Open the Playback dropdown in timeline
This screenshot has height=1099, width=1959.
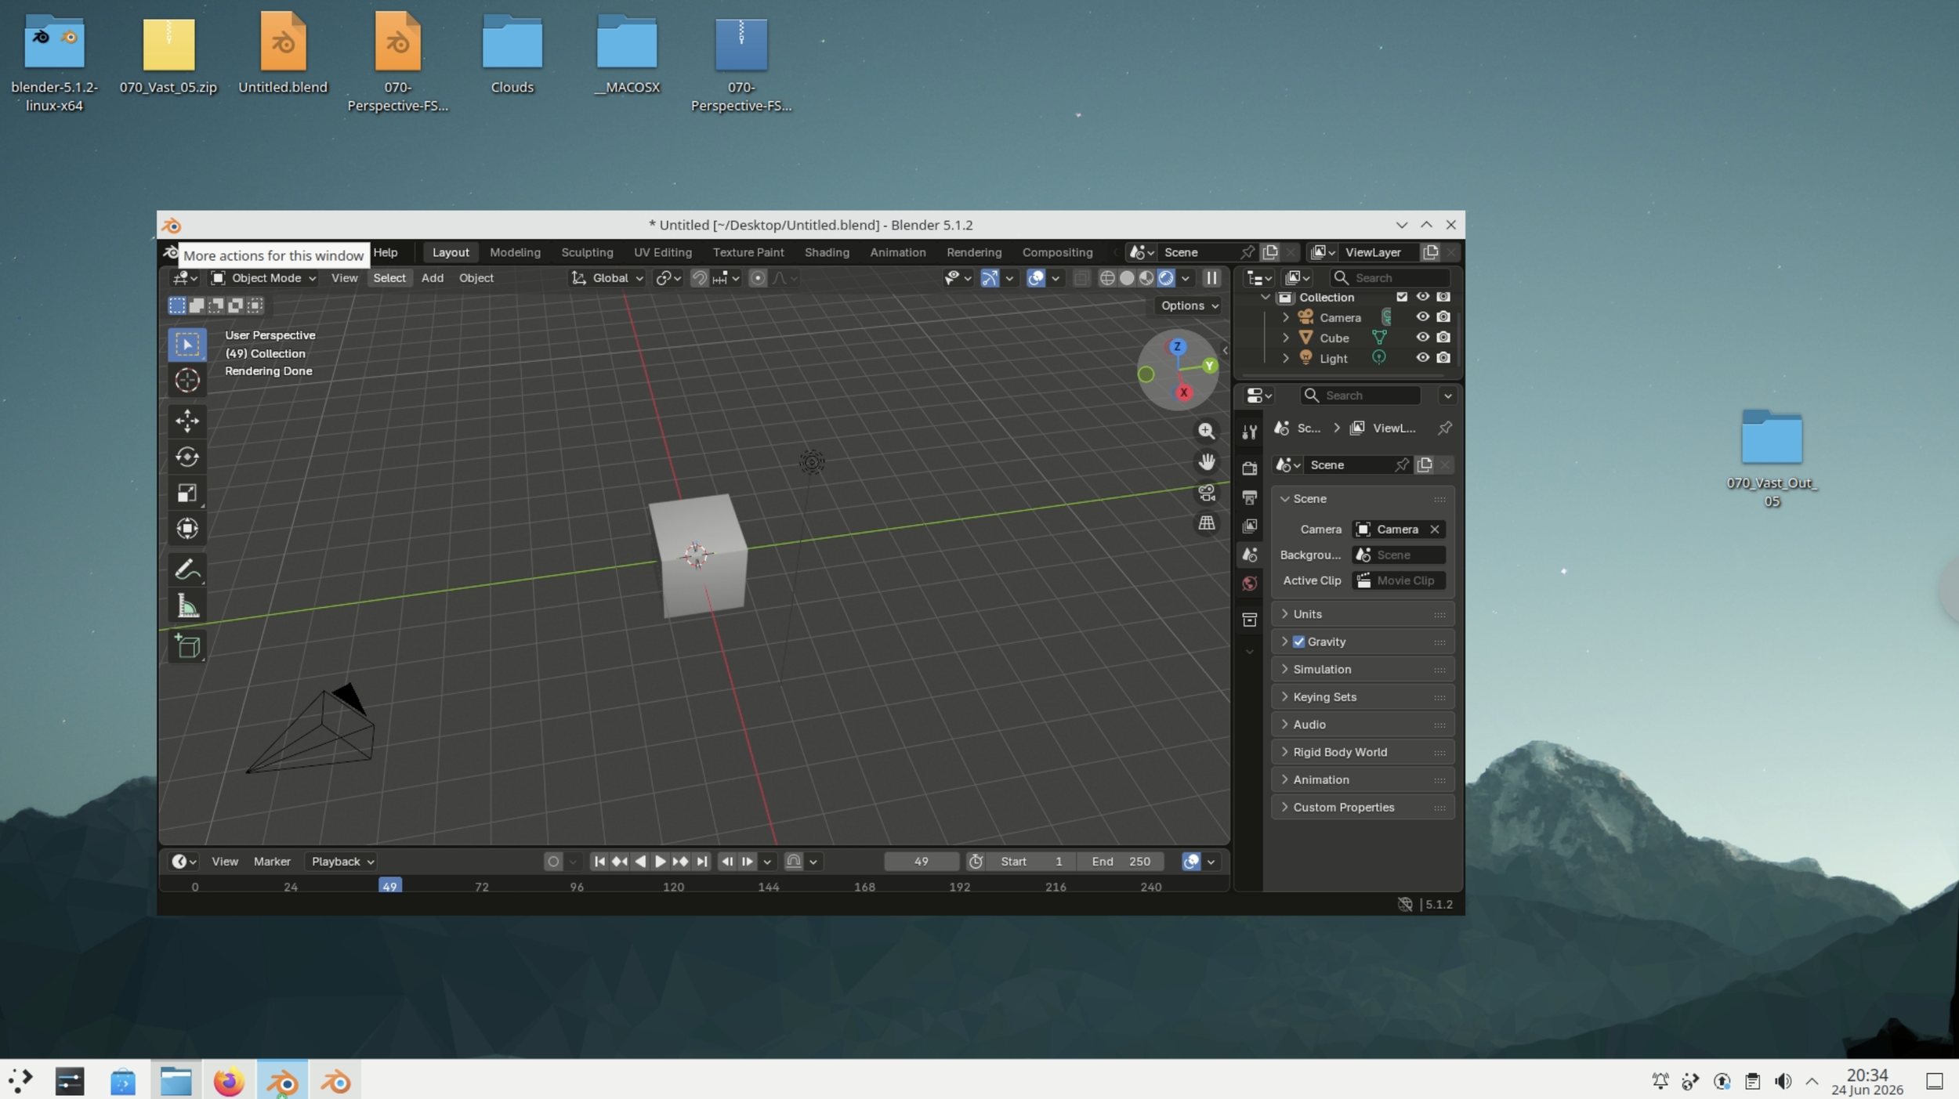tap(342, 862)
